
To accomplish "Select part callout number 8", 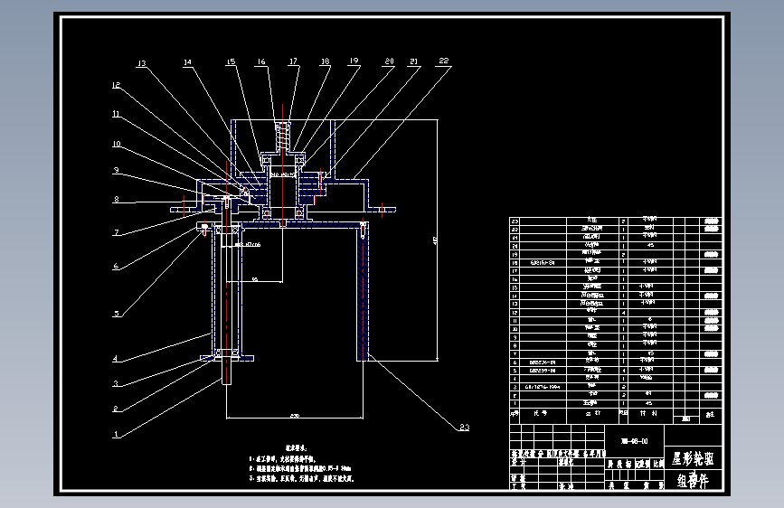I will point(116,199).
